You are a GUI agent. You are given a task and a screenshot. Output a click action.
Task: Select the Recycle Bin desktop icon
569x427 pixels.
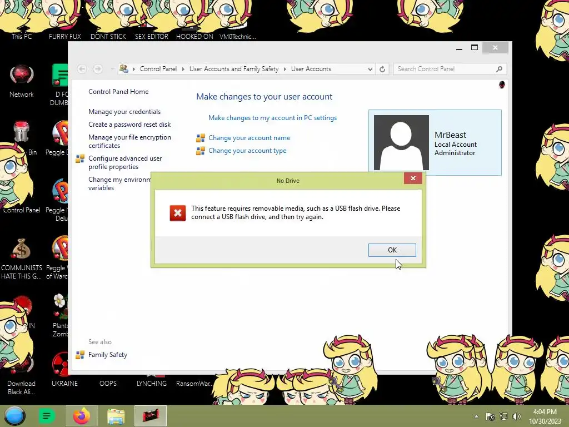click(22, 138)
